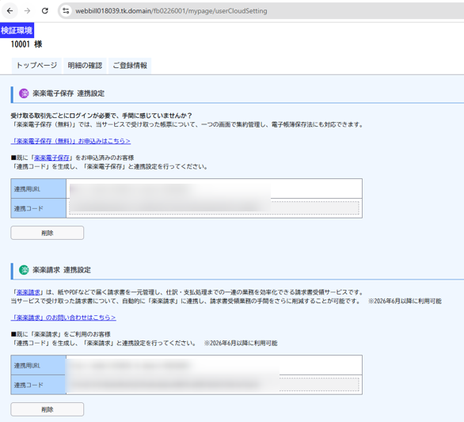Follow the inline 楽楽電子保存 link

click(51, 158)
